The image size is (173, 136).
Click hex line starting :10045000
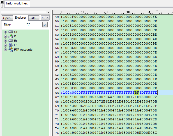tap(109, 115)
